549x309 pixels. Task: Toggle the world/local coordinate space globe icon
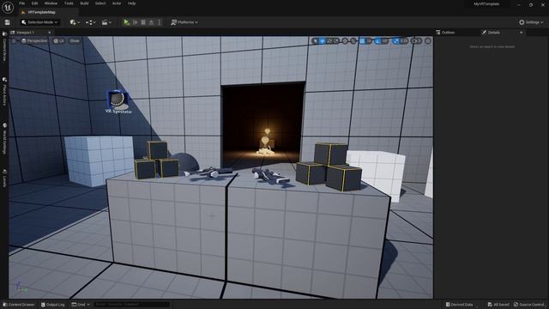(x=345, y=41)
